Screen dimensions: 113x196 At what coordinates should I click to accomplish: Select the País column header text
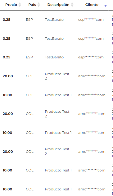32,5
